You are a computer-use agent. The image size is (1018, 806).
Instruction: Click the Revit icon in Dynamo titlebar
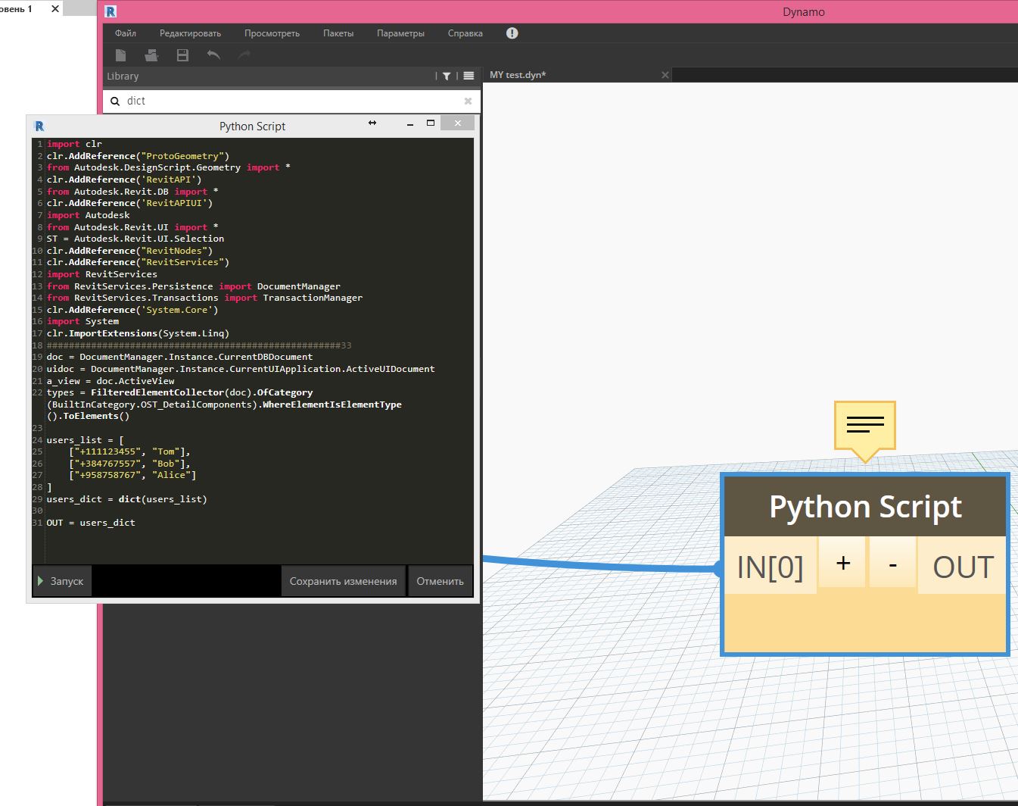pyautogui.click(x=111, y=11)
